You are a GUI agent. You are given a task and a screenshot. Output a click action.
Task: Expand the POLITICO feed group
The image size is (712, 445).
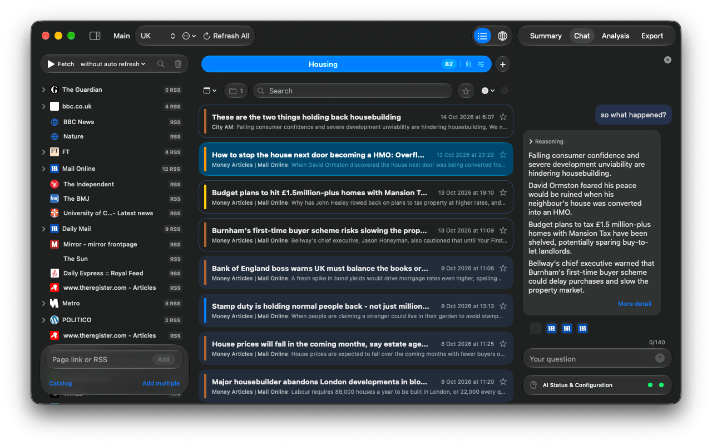44,320
